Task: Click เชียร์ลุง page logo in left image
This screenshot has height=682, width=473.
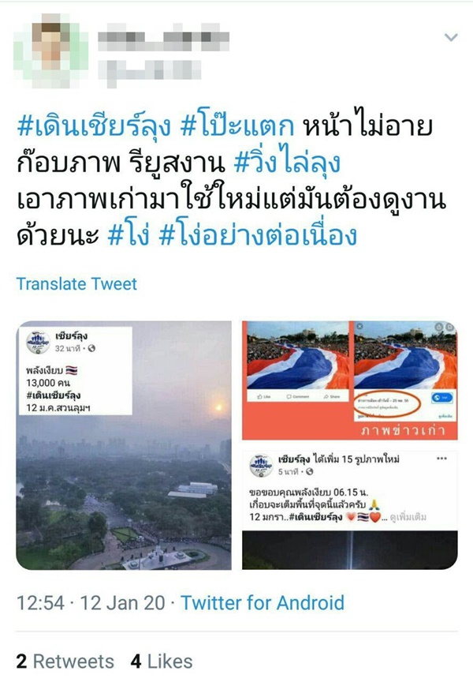Action: (38, 343)
